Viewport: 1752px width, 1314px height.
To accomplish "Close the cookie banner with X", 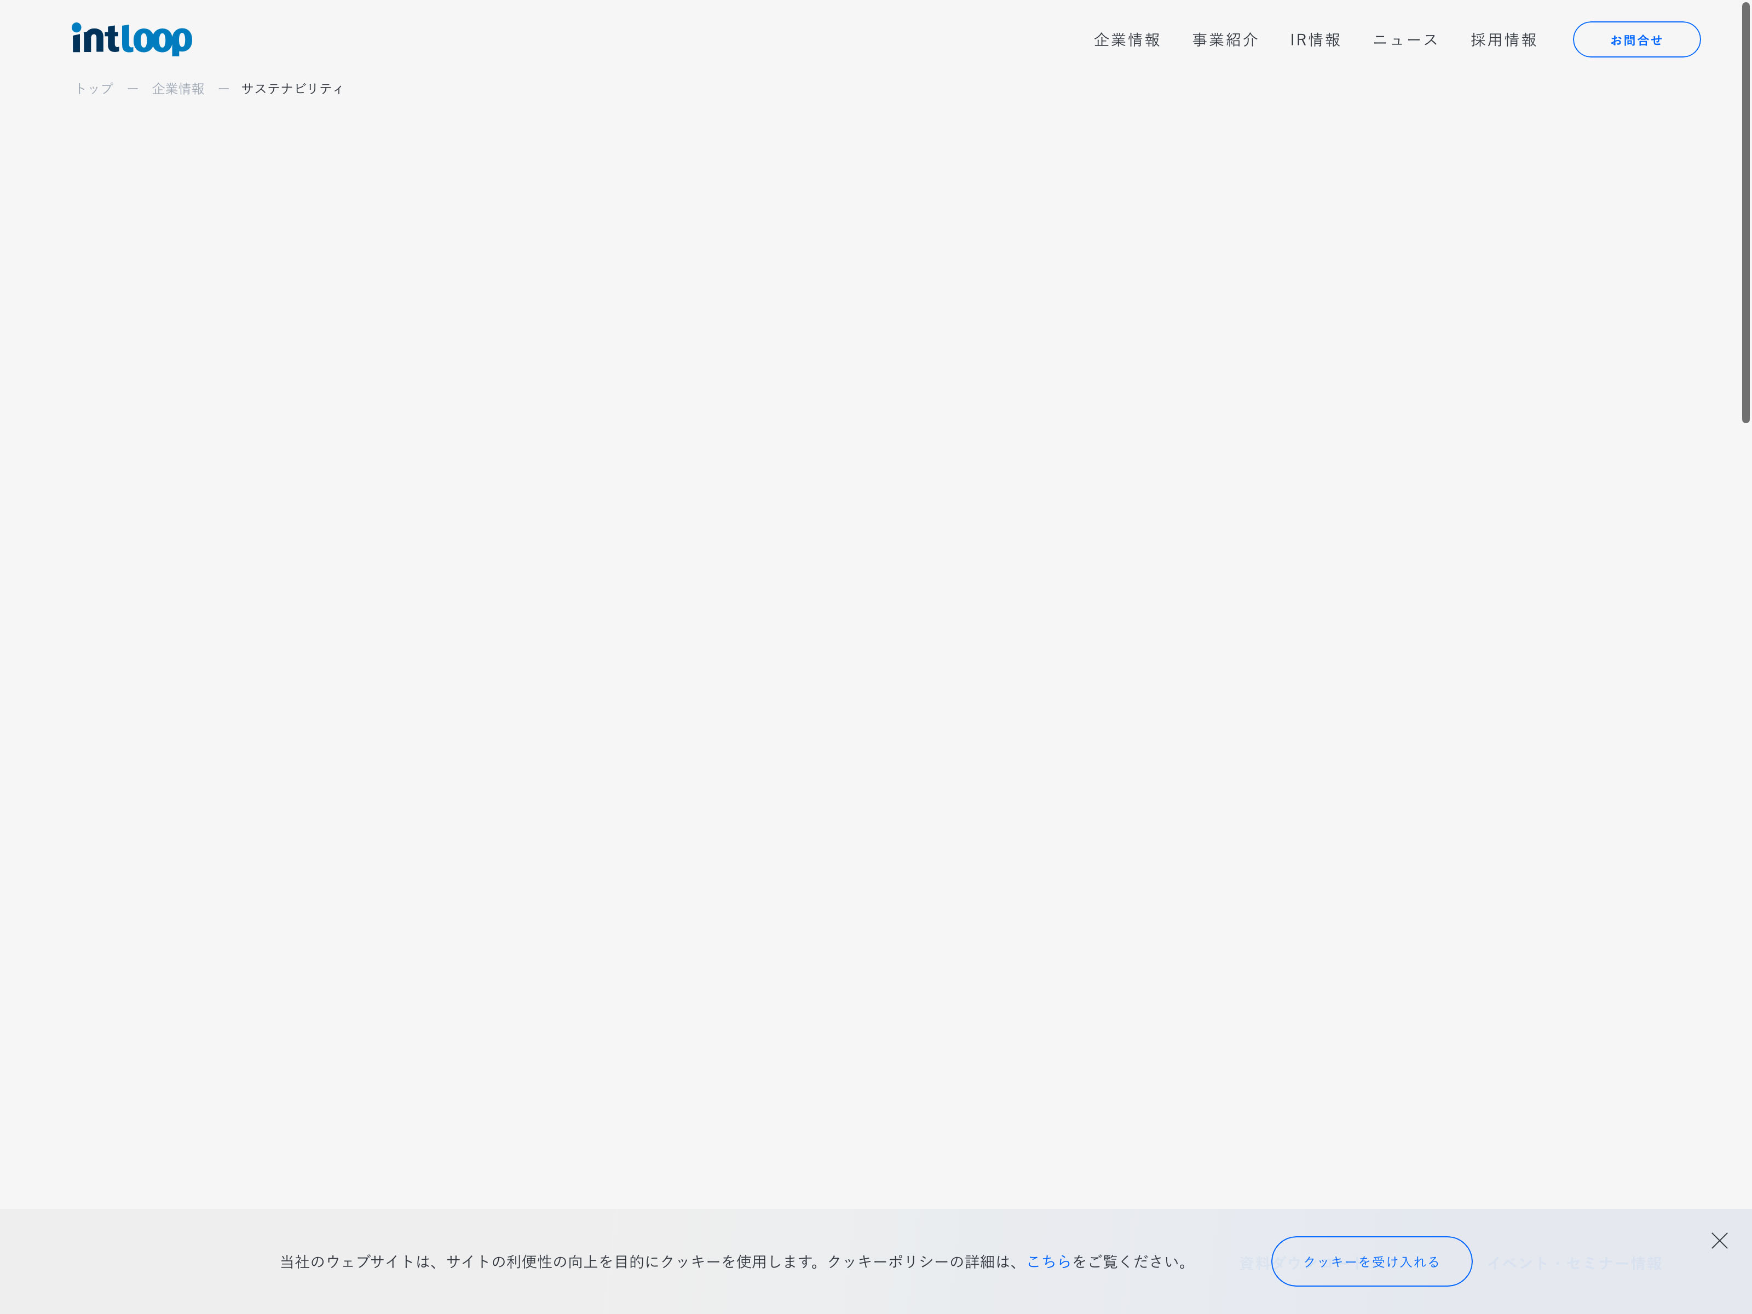I will (x=1719, y=1240).
